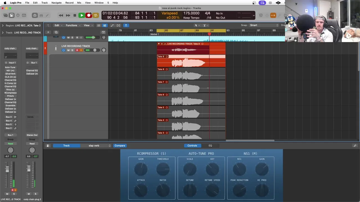Start playback with the green Play button
The image size is (360, 202).
click(x=81, y=15)
